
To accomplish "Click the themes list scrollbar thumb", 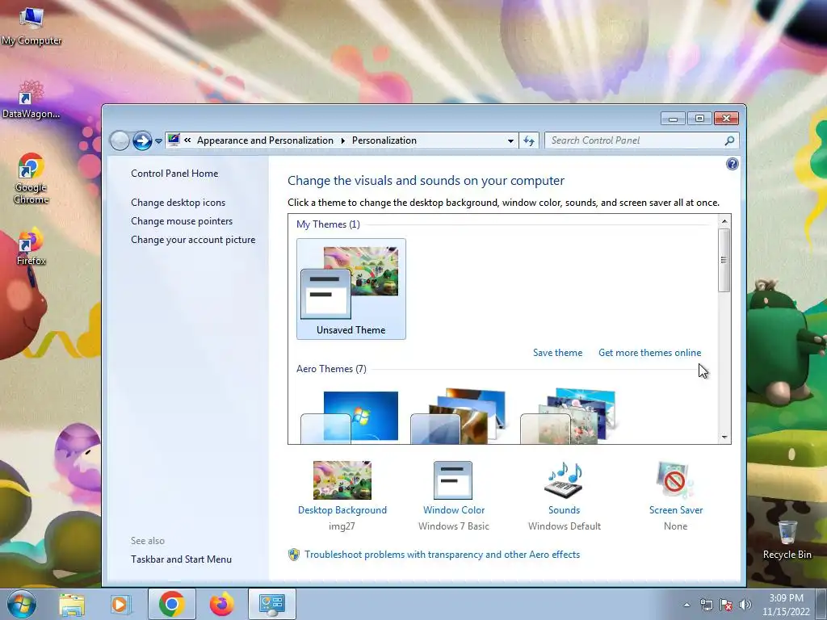I will 724,260.
